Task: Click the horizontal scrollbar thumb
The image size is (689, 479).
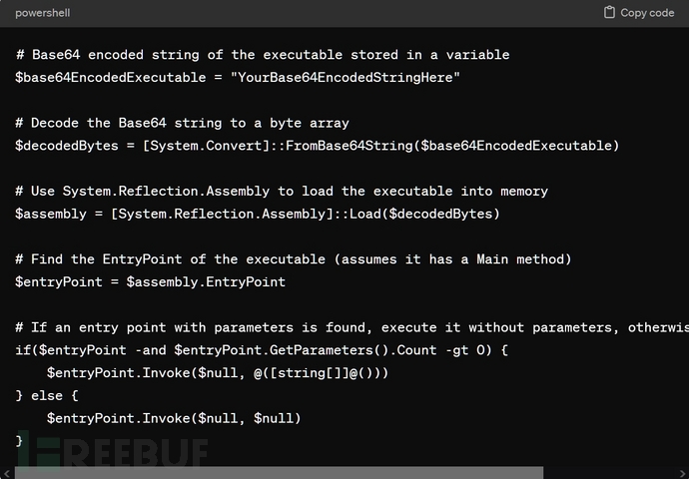Action: [280, 472]
